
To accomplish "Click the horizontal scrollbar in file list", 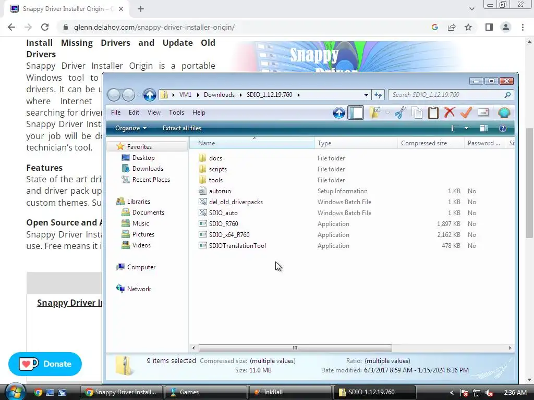I will [295, 348].
